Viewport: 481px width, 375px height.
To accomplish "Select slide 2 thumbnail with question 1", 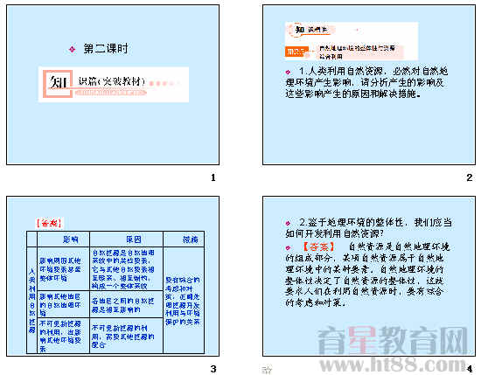I will point(369,85).
